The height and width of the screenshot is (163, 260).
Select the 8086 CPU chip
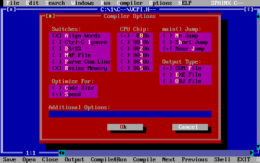(x=135, y=36)
